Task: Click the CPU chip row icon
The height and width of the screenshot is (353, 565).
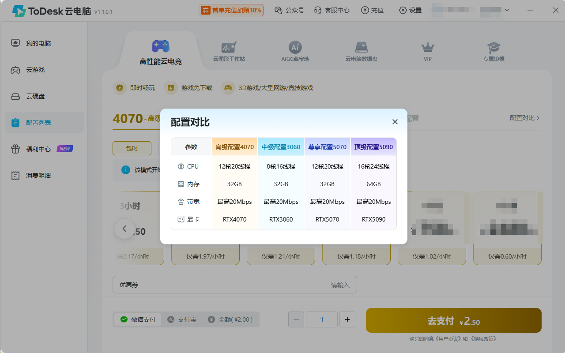Action: tap(181, 166)
